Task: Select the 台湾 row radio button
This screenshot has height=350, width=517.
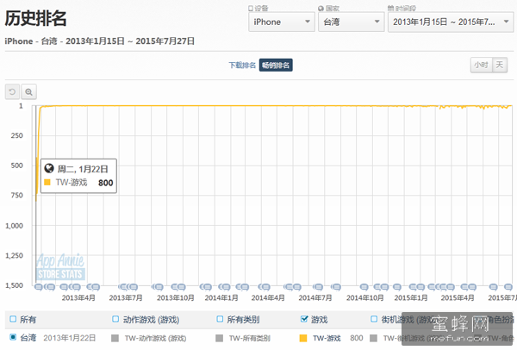Action: tap(13, 337)
